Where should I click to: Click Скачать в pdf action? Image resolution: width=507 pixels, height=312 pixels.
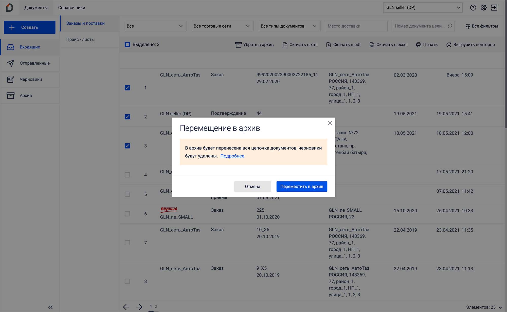pos(343,45)
